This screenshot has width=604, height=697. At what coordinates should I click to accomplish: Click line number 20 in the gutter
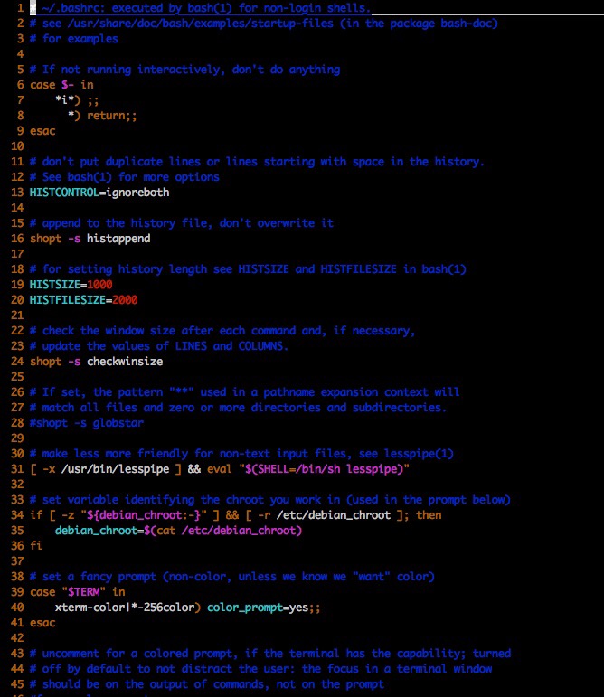pos(15,315)
